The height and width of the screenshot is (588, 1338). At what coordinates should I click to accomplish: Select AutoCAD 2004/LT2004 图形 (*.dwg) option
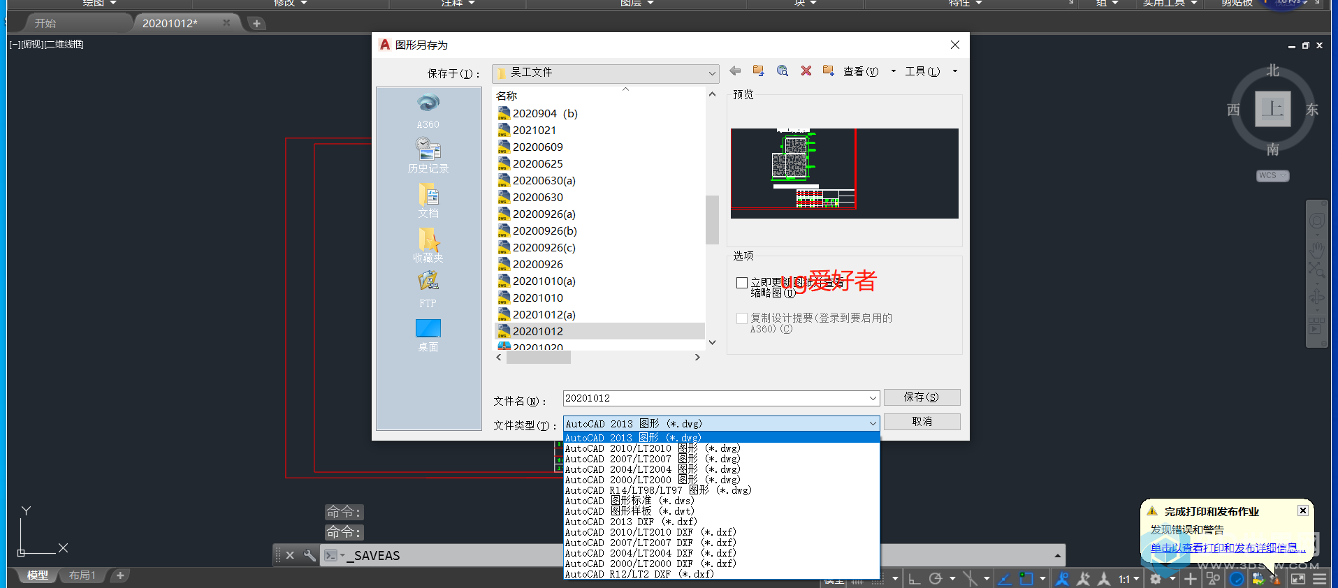(721, 469)
